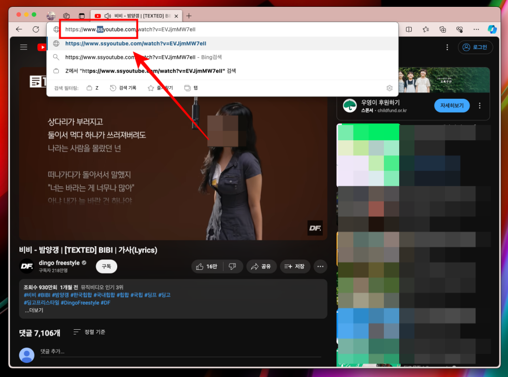This screenshot has height=377, width=508.
Task: Open the Copilot sidebar icon
Action: point(492,29)
